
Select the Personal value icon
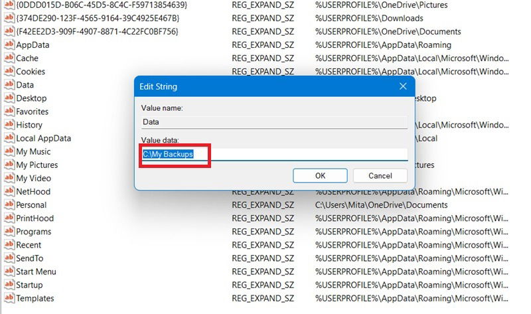point(9,204)
